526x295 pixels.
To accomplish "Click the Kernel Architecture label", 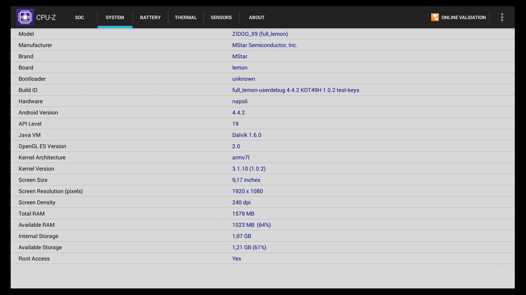I will [x=42, y=157].
